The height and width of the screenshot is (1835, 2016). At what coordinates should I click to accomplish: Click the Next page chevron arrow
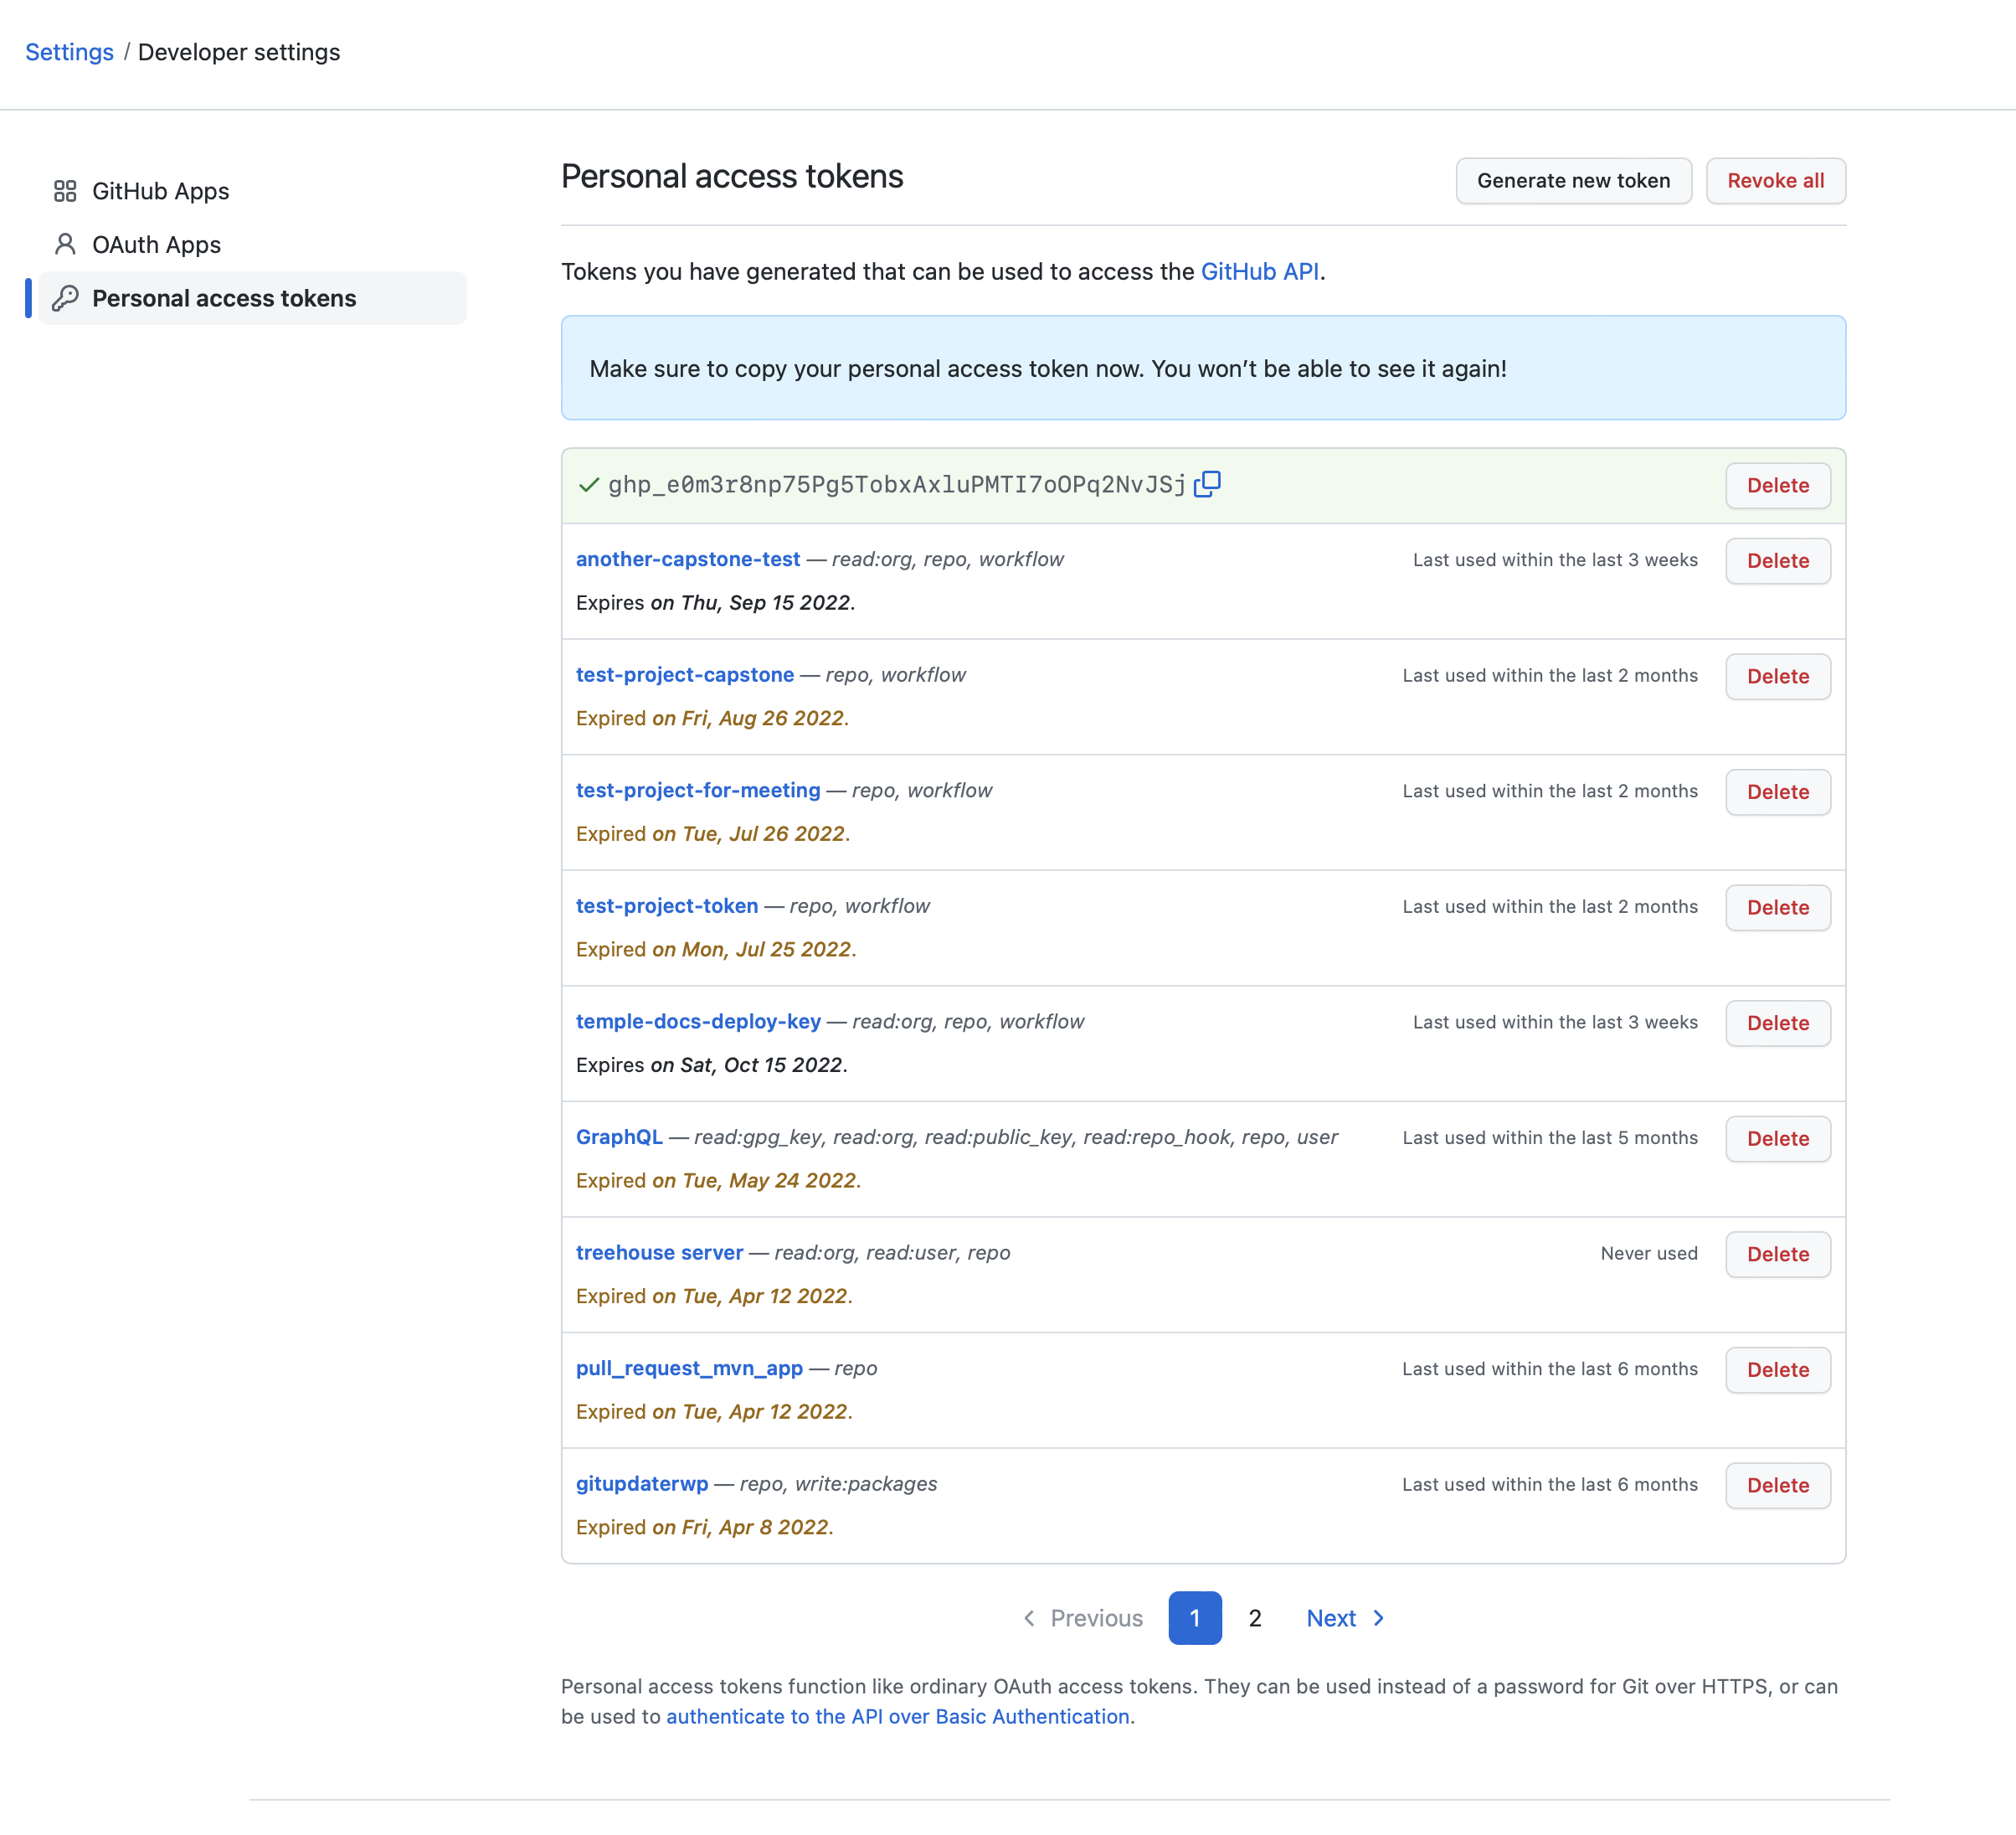pyautogui.click(x=1379, y=1618)
